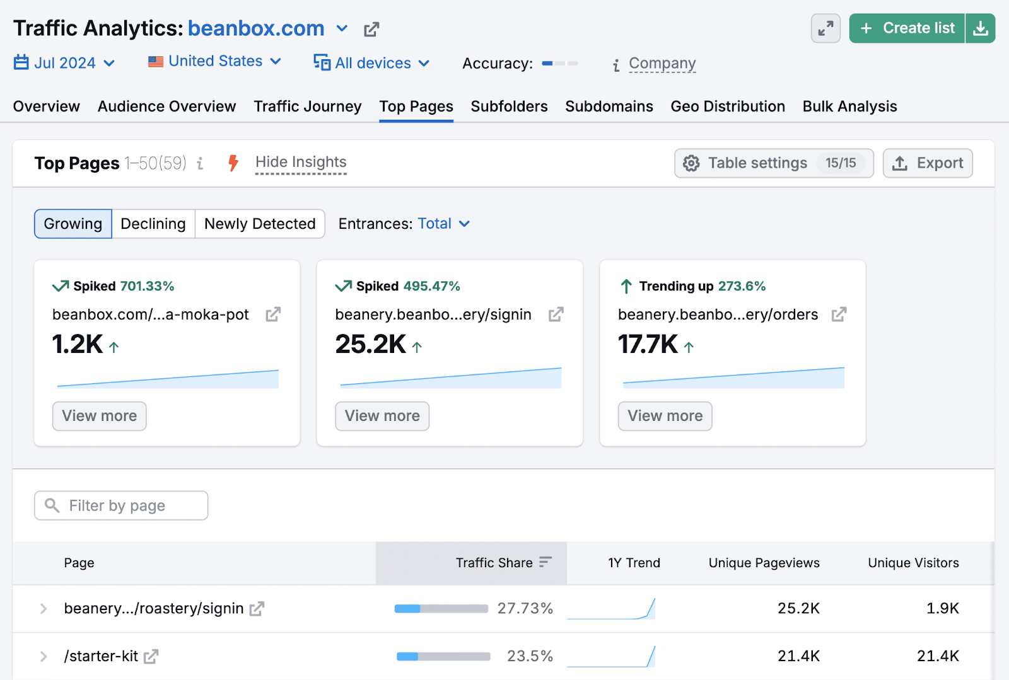The height and width of the screenshot is (680, 1009).
Task: Click the Unique Visitors column header
Action: pyautogui.click(x=913, y=563)
